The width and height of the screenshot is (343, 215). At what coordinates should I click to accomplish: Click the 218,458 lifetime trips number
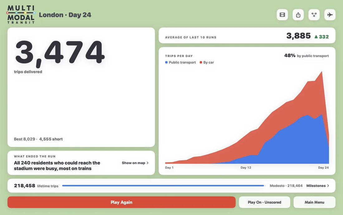(x=25, y=185)
